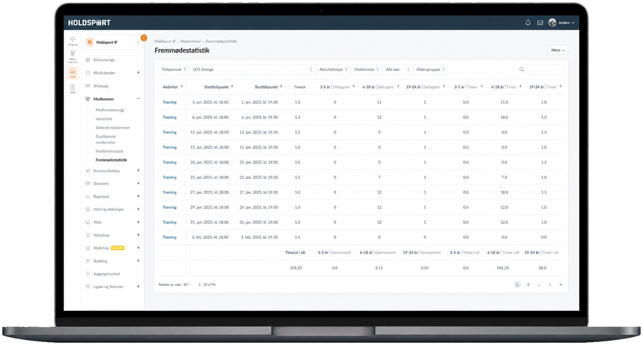Screen dimensions: 643x345
Task: Click the Mere button
Action: [558, 50]
